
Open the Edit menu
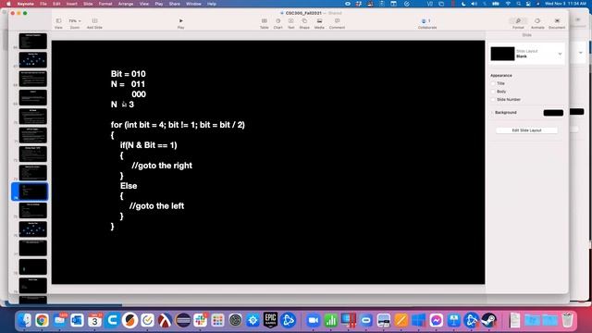click(x=56, y=4)
